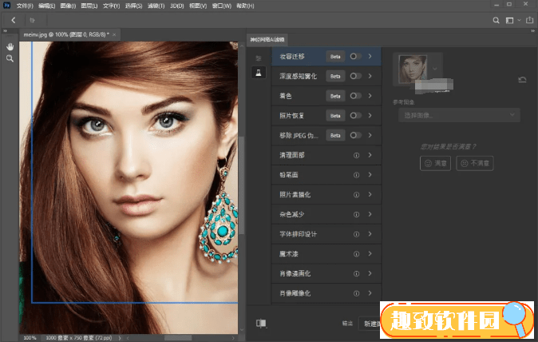538x342 pixels.
Task: Open the 文件(F) menu
Action: pyautogui.click(x=25, y=6)
